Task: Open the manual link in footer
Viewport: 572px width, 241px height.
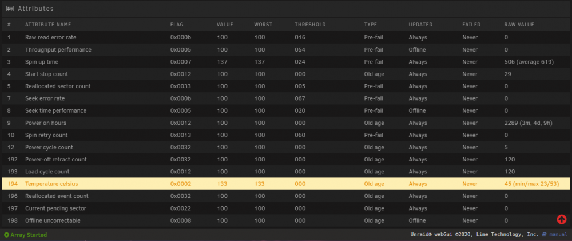Action: tap(558, 235)
